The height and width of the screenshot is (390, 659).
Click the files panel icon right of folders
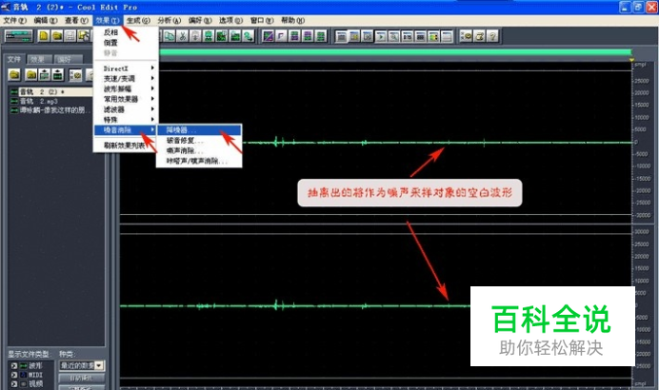(44, 75)
